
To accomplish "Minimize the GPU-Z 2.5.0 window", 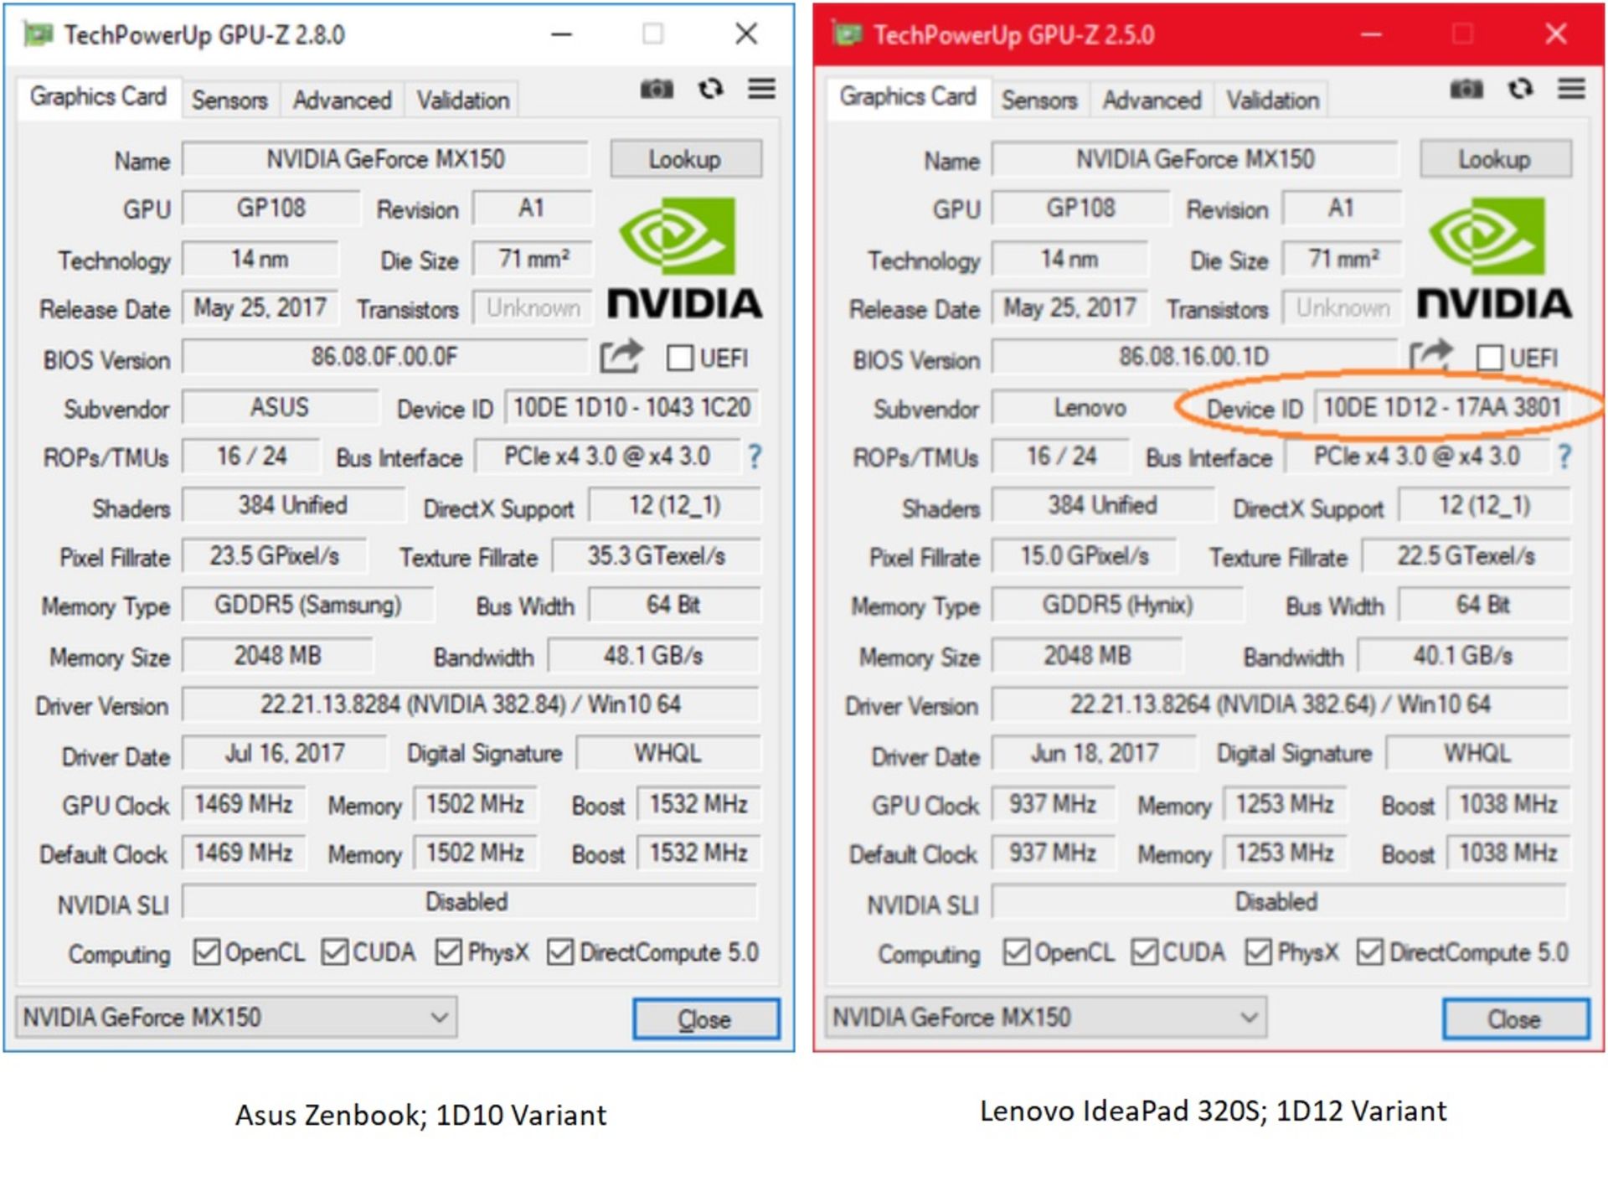I will pos(1371,34).
